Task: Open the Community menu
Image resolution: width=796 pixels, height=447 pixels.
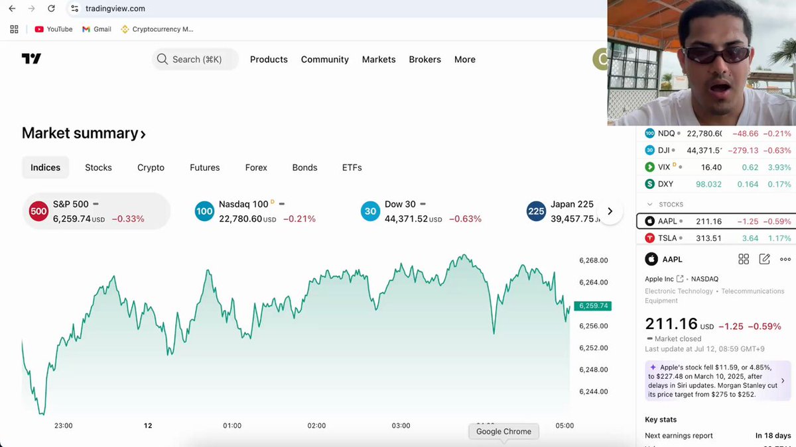Action: (x=324, y=60)
